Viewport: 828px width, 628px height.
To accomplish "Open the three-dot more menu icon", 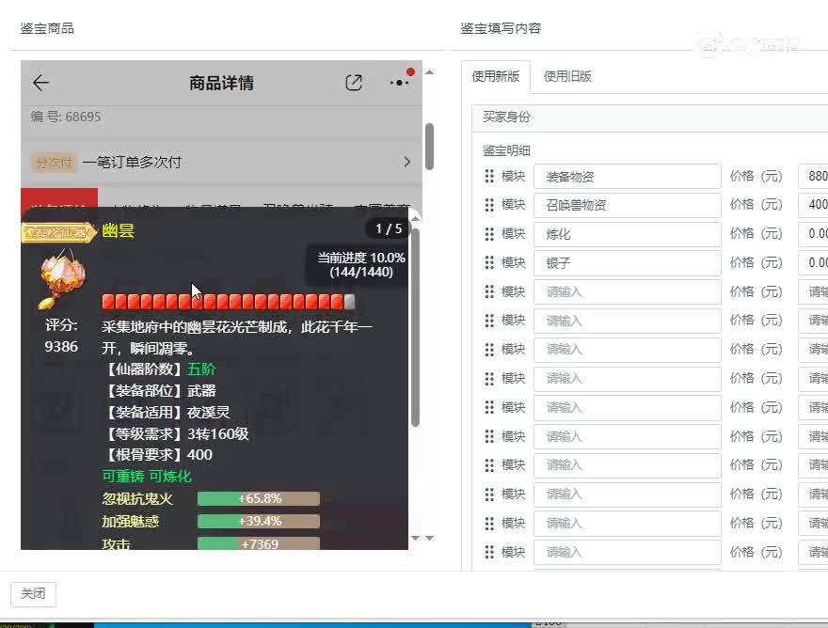I will click(x=400, y=83).
